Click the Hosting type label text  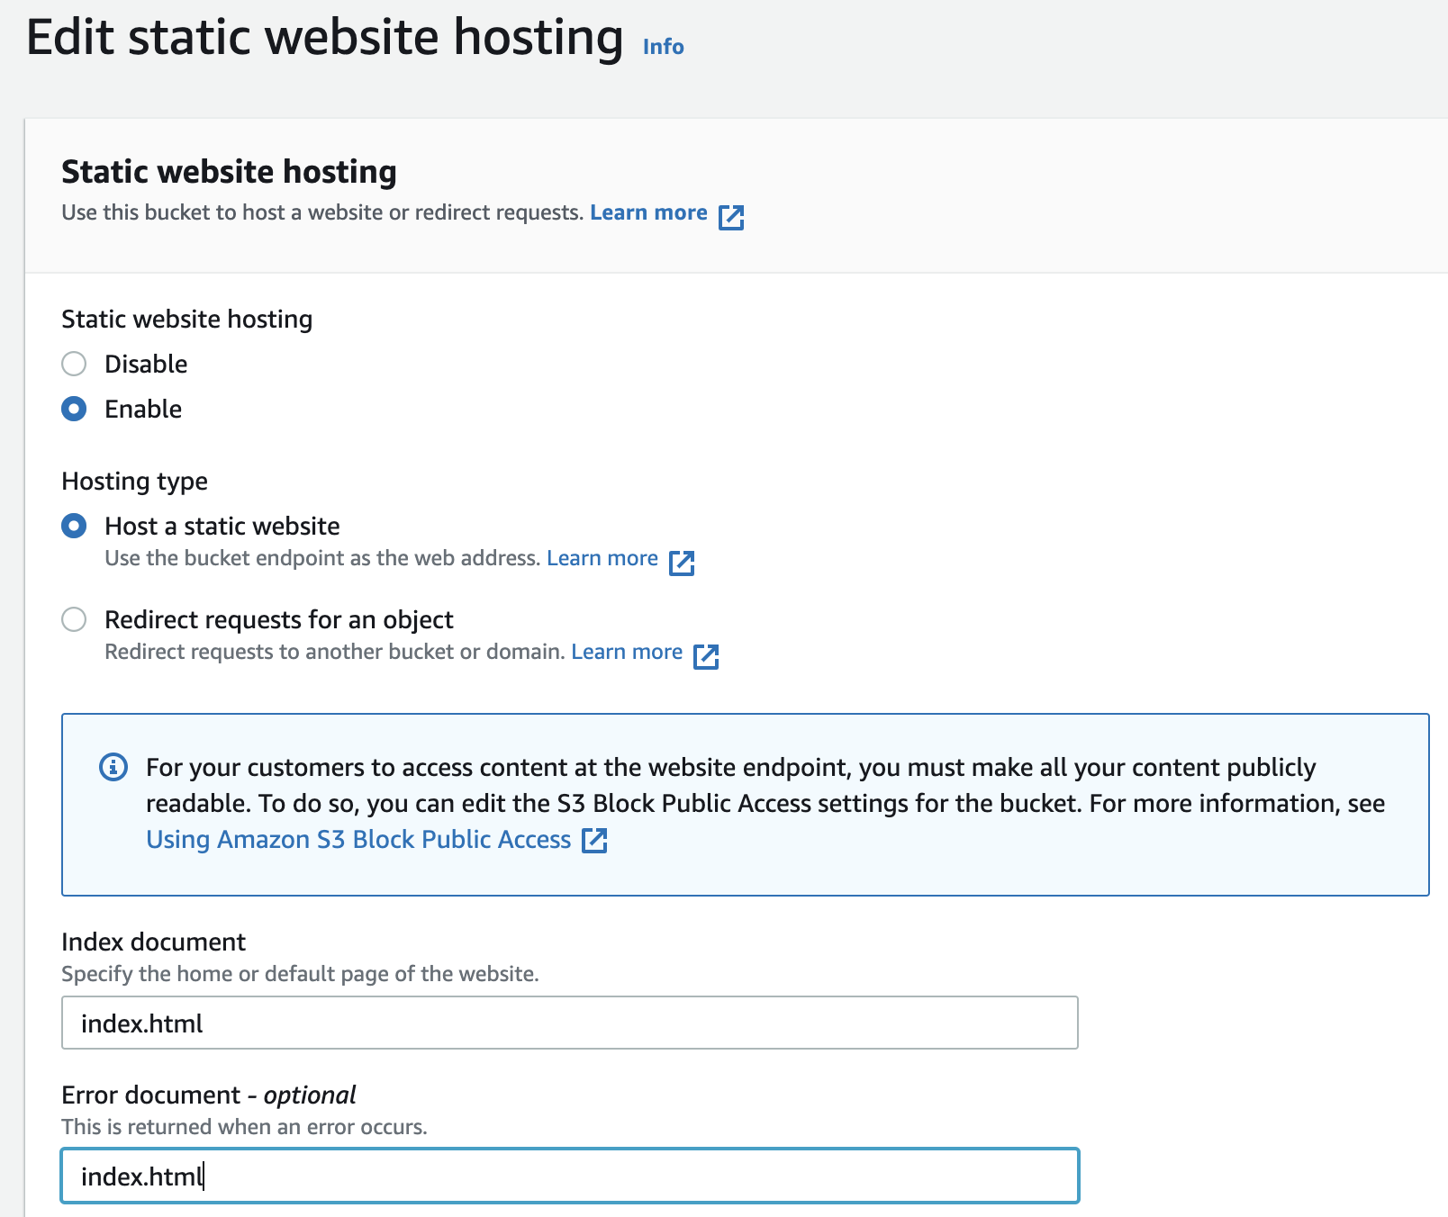[x=134, y=482]
